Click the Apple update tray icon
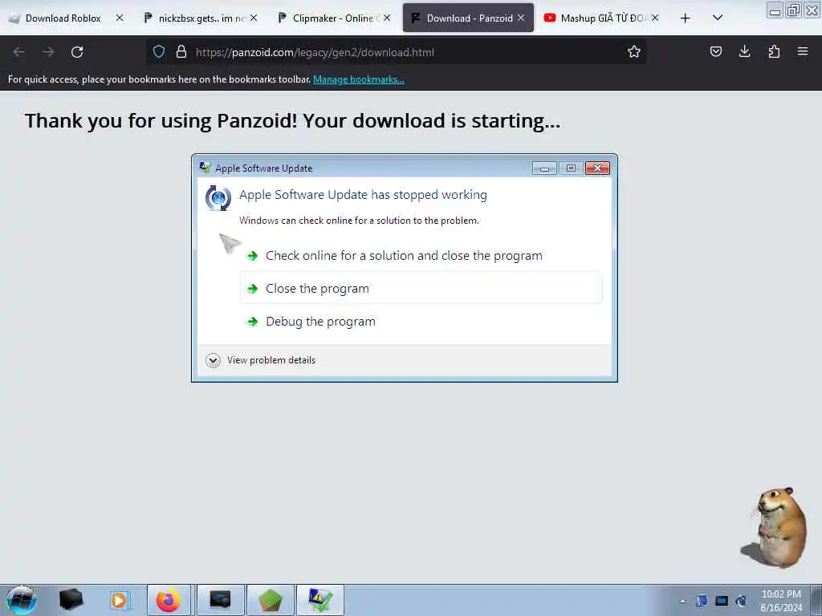822x616 pixels. (741, 601)
